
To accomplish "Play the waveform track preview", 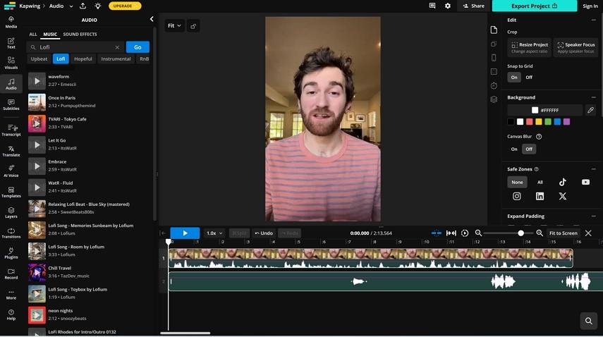I will [37, 80].
